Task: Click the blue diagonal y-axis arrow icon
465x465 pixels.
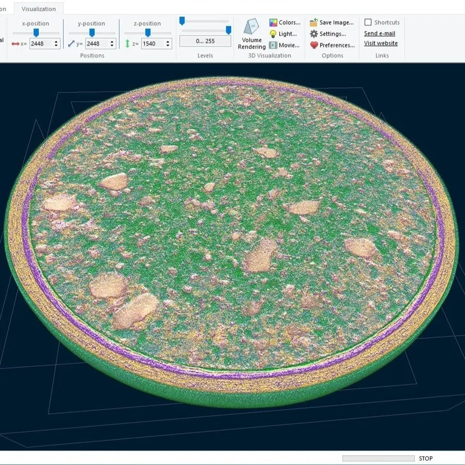Action: [71, 43]
